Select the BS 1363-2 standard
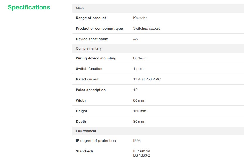247x158 pixels. click(142, 155)
